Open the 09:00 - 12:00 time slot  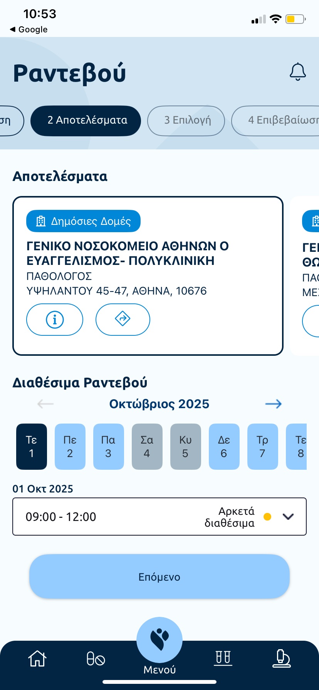click(x=116, y=517)
